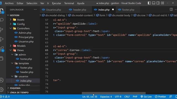This screenshot has height=99, width=177.
Task: Change line ending via CRLF
Action: (x=127, y=97)
